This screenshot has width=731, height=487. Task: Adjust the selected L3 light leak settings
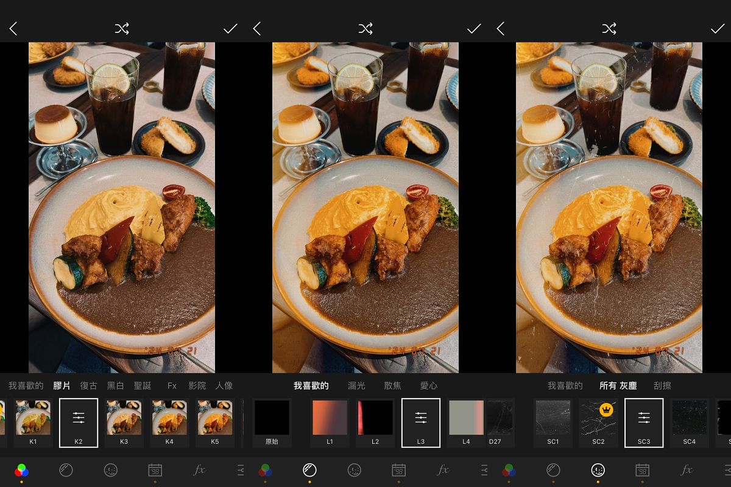(x=421, y=418)
